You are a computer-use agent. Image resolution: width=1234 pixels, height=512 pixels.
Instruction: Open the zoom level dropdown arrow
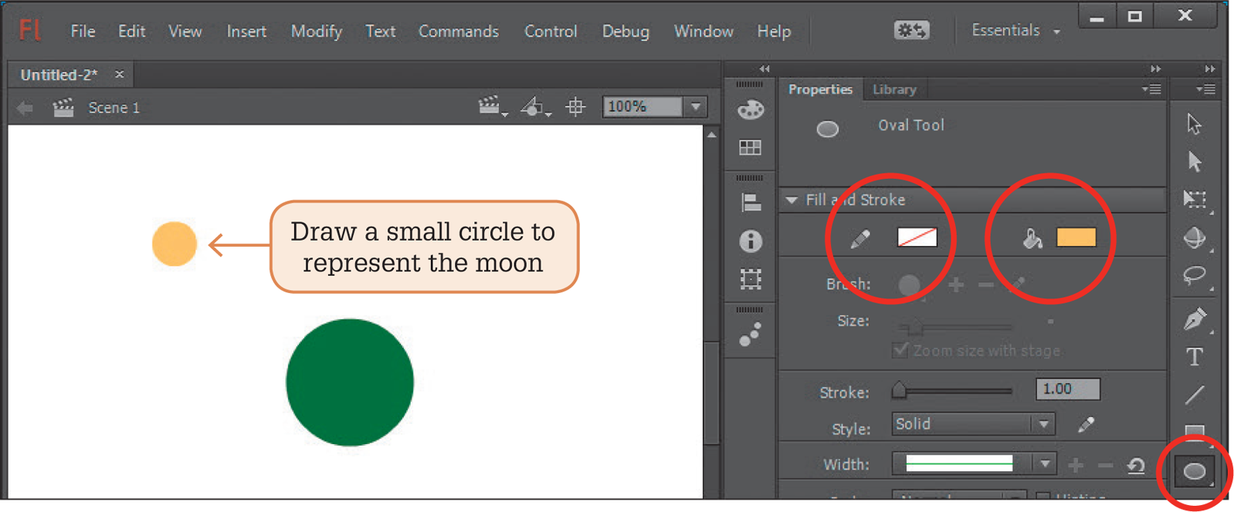(696, 106)
